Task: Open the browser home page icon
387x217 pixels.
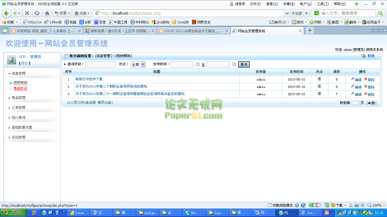Action: coord(47,13)
